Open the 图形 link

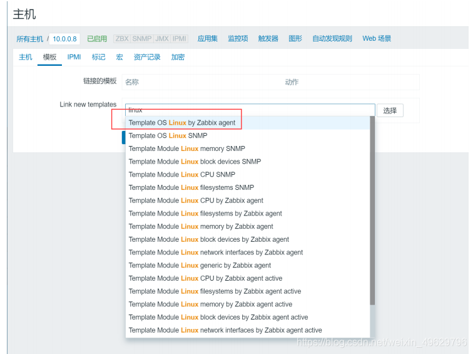click(x=295, y=39)
